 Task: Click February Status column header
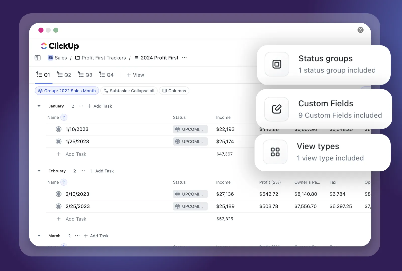tap(179, 182)
